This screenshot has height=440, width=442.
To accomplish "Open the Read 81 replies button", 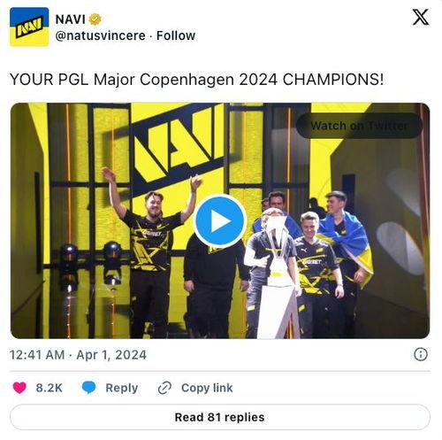I will 220,417.
